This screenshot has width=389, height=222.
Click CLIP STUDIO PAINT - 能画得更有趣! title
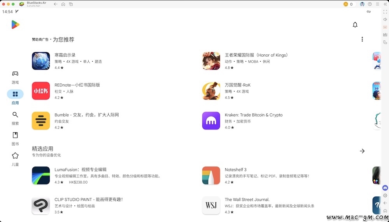tap(89, 199)
